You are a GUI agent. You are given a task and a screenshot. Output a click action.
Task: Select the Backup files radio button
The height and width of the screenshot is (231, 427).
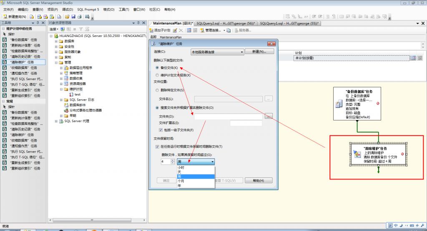[x=157, y=68]
